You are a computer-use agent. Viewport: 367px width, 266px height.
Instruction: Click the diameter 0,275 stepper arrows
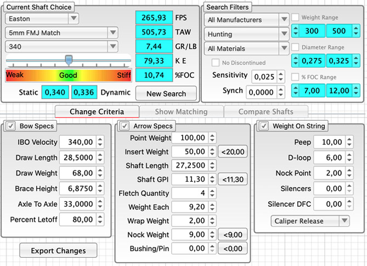click(x=295, y=60)
